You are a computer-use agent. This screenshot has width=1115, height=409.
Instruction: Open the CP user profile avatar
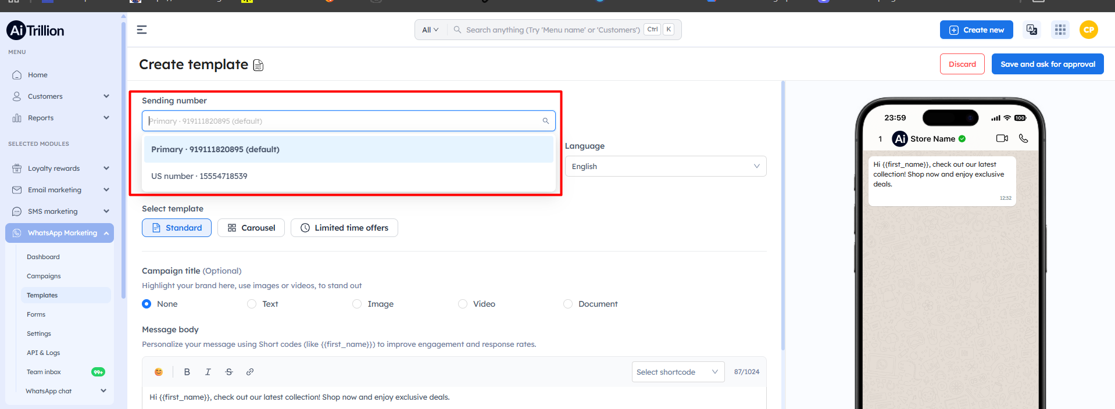1089,30
